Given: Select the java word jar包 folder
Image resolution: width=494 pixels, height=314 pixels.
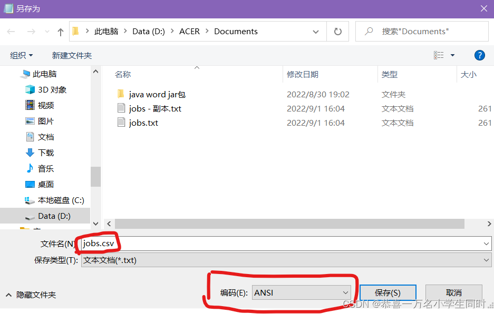Looking at the screenshot, I should click(157, 94).
